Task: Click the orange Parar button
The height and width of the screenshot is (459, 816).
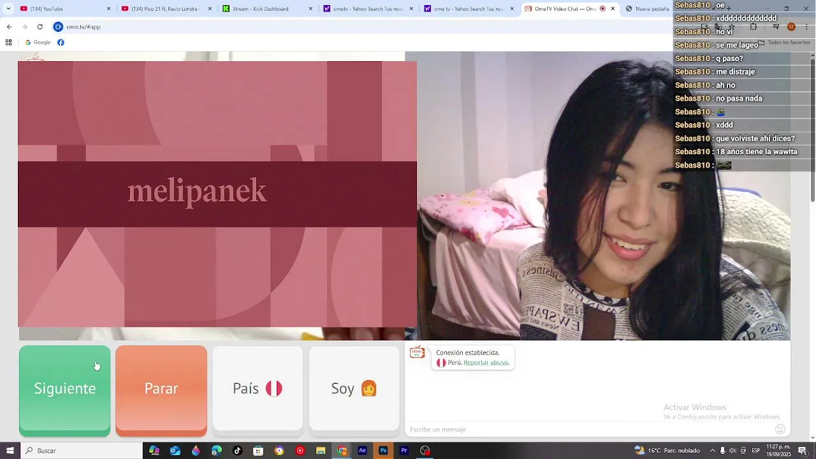Action: tap(161, 391)
